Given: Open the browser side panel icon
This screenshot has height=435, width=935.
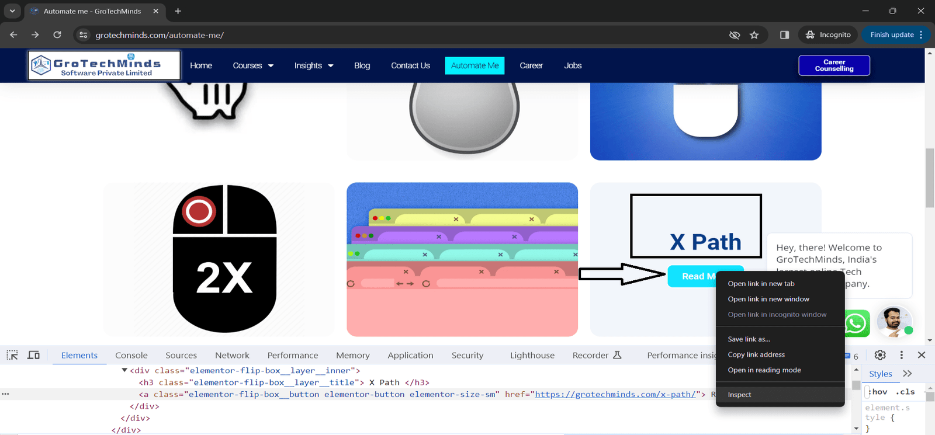Looking at the screenshot, I should tap(784, 35).
